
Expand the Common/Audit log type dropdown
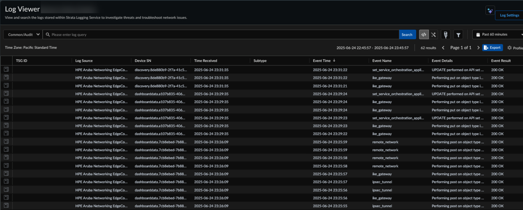tap(23, 34)
